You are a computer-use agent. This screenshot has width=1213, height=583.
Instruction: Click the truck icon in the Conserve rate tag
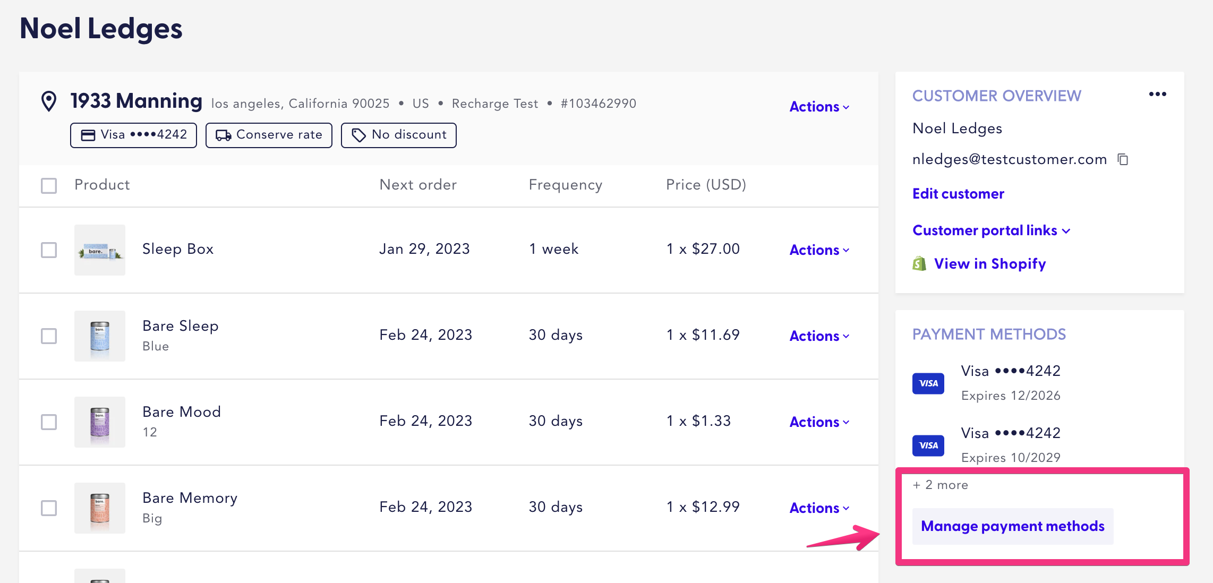(x=223, y=135)
